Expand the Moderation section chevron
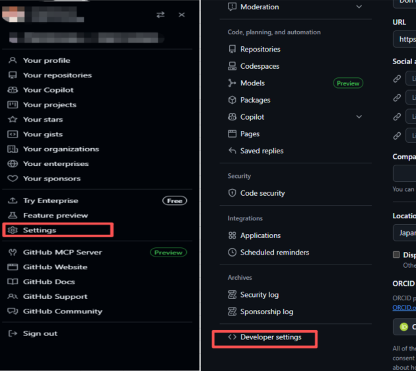This screenshot has width=416, height=371. [x=359, y=7]
